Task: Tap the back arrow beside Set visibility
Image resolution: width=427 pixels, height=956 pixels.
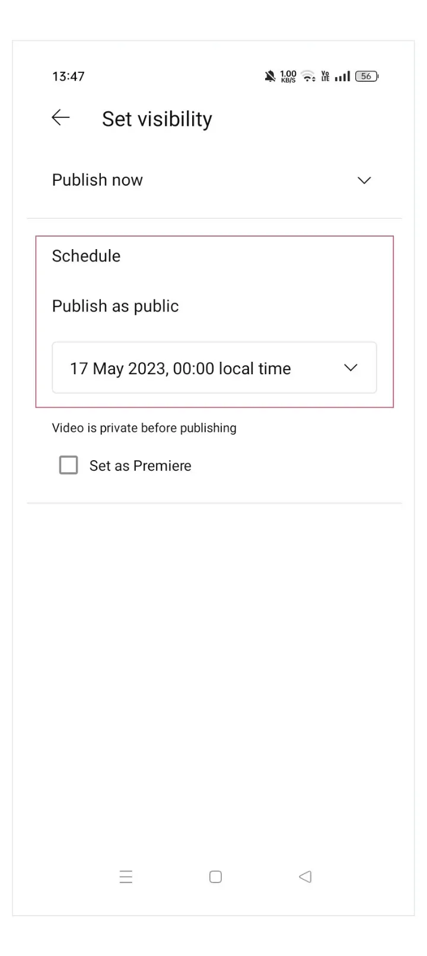Action: [x=60, y=118]
